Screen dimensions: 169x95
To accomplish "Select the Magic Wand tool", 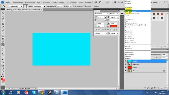I will tap(3, 22).
